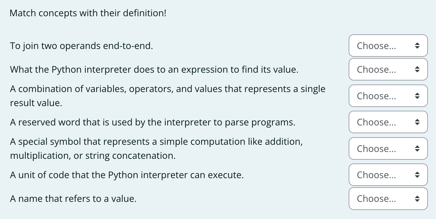Open the dropdown for the Python interpreter expression definition

tap(388, 69)
